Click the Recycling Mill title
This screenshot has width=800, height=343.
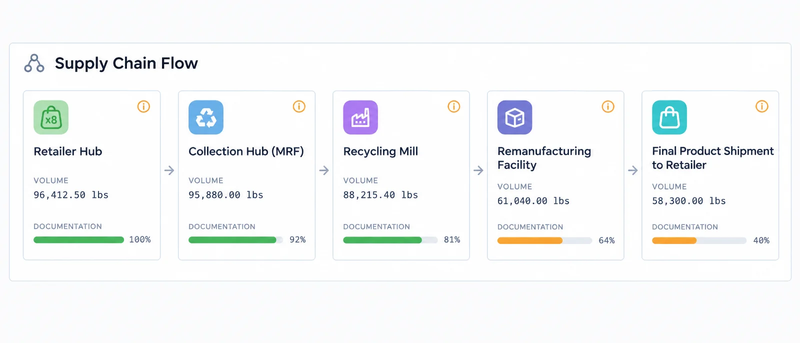coord(380,151)
